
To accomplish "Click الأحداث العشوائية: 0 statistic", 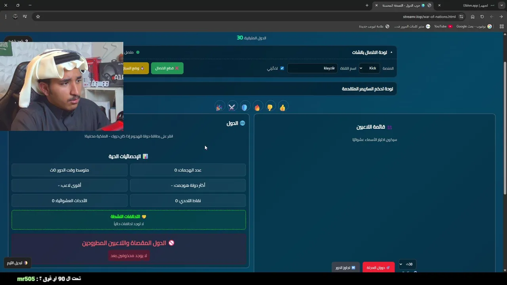I will tap(69, 201).
